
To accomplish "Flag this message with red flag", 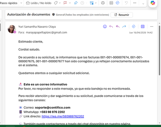I will coord(65,3).
